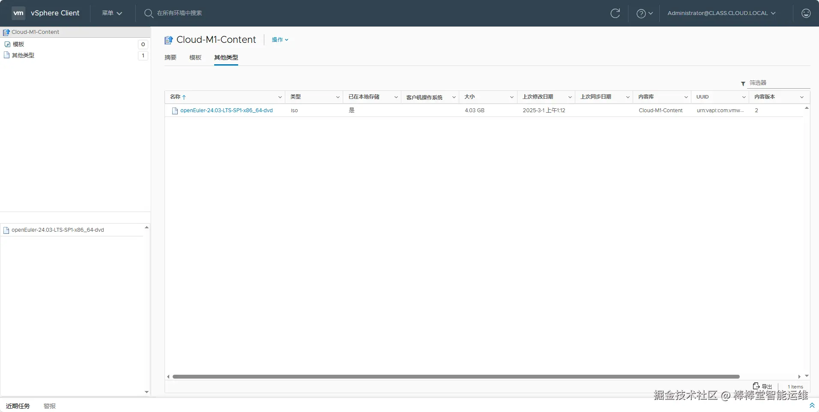819x412 pixels.
Task: Switch to the 模板 tab
Action: (x=195, y=57)
